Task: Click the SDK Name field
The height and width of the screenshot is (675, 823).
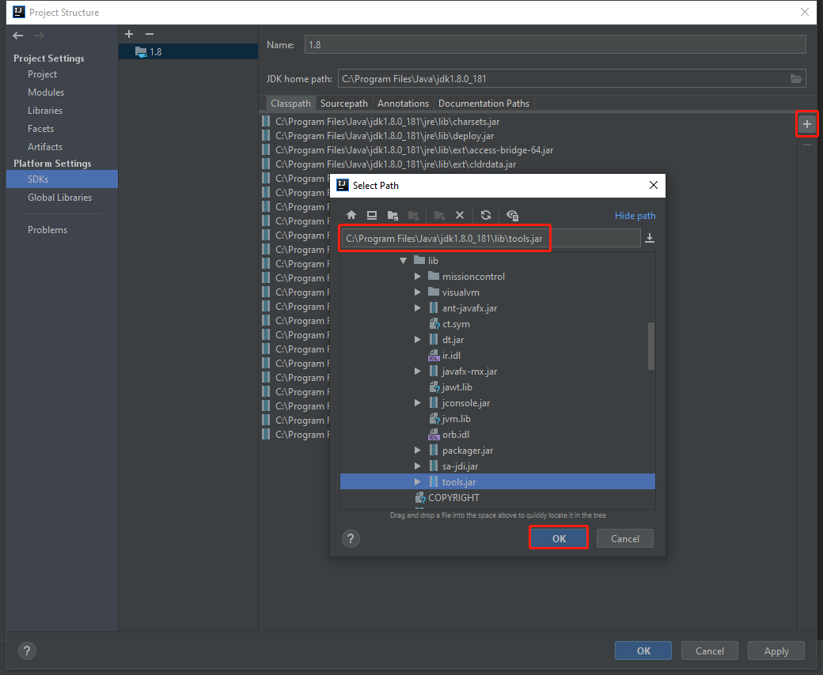Action: 556,44
